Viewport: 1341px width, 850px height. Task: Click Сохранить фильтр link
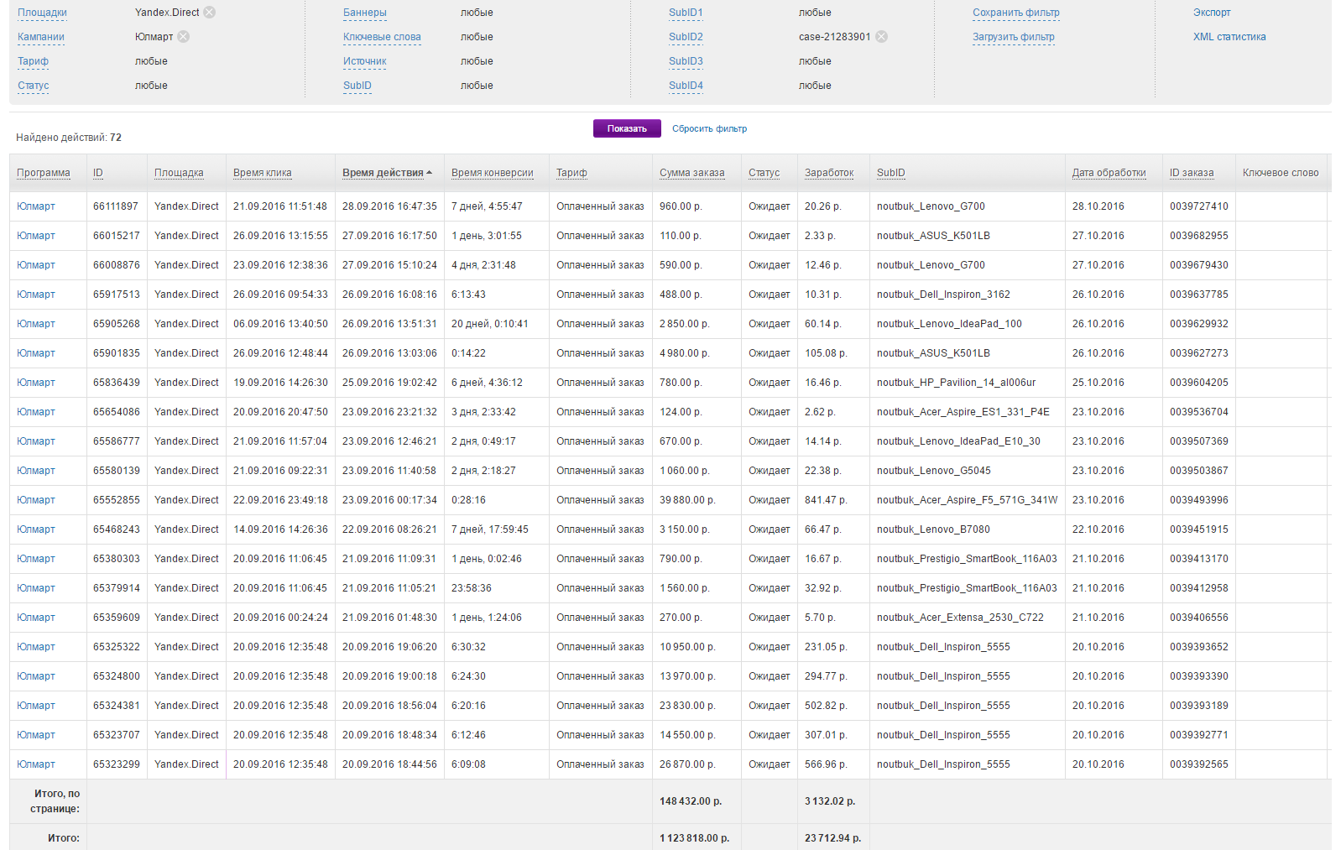1015,13
